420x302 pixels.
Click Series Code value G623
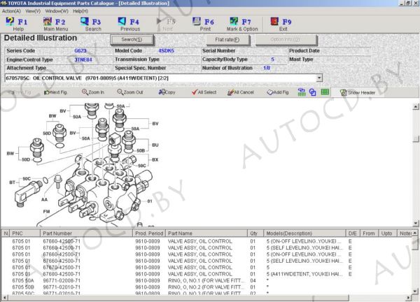coord(80,50)
